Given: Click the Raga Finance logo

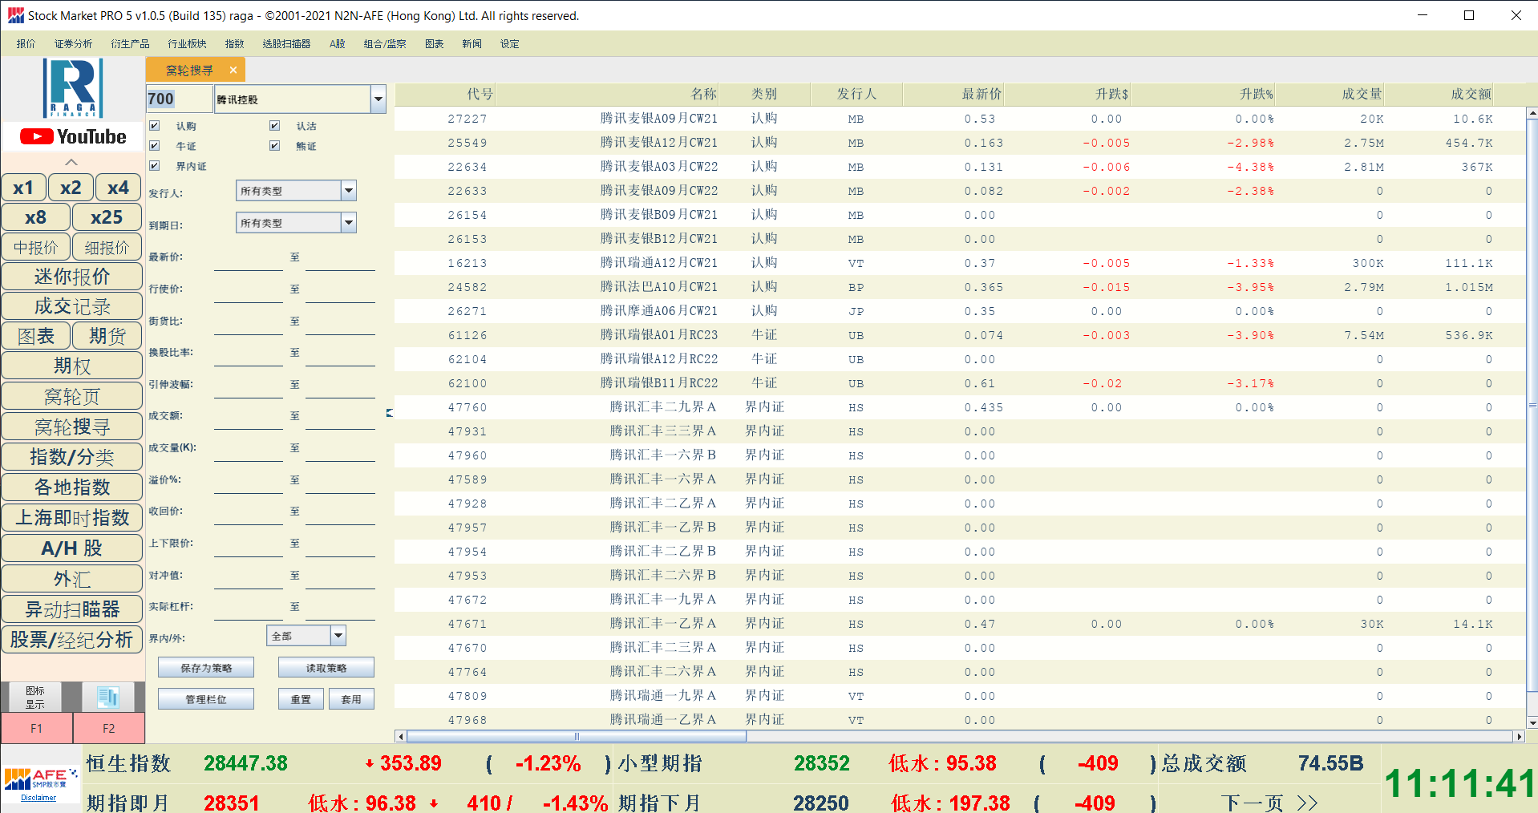Looking at the screenshot, I should 73,88.
